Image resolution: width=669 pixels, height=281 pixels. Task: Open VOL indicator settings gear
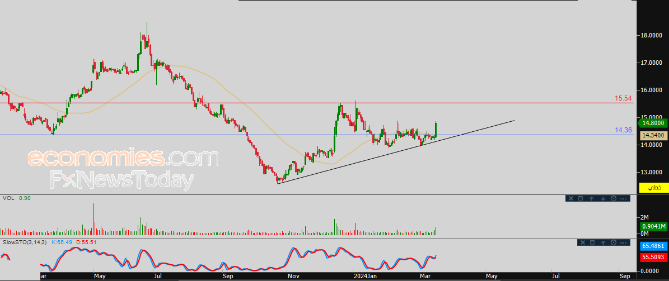tap(614, 198)
